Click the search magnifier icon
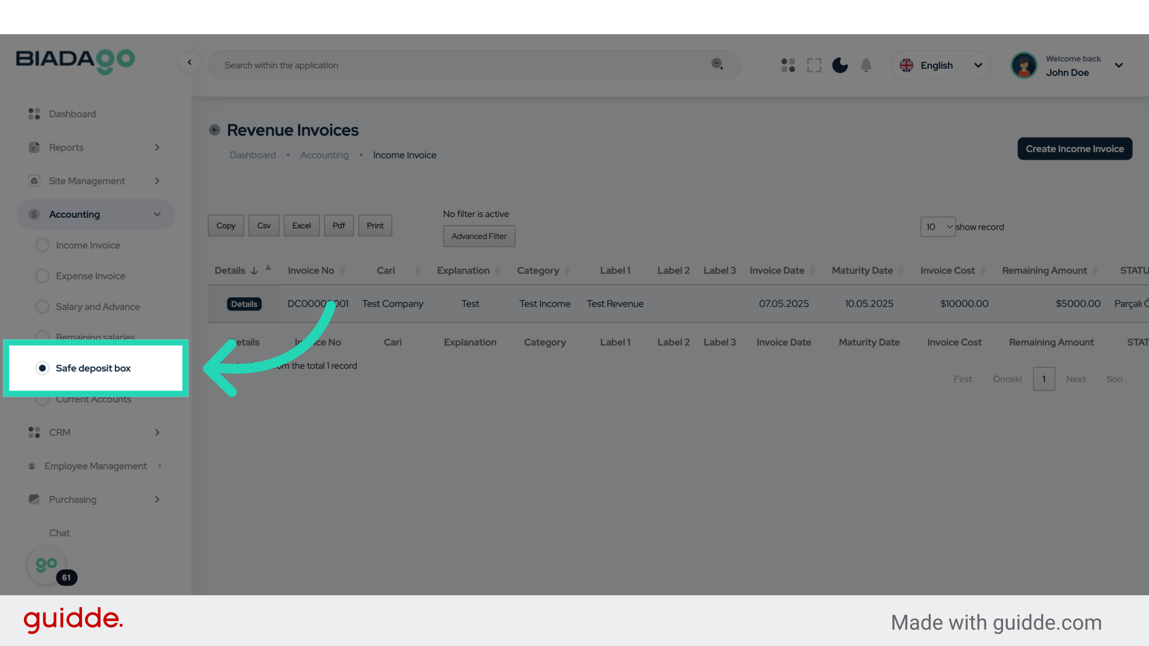Viewport: 1149px width, 646px height. pyautogui.click(x=717, y=64)
